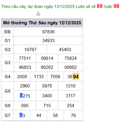Click the G2 number 10767
Screen dimensions: 126x123
click(x=30, y=49)
